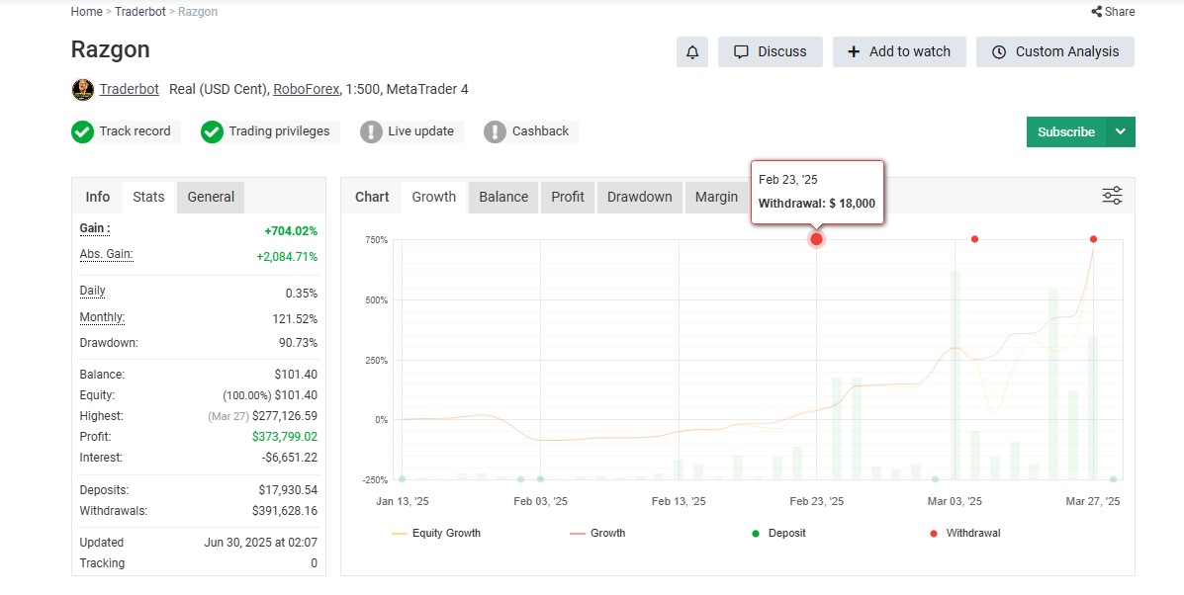Select the Chart tab
Image resolution: width=1184 pixels, height=595 pixels.
372,197
